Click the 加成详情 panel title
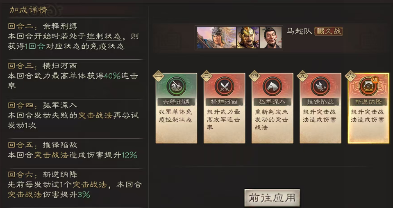The width and height of the screenshot is (393, 208). (x=28, y=10)
